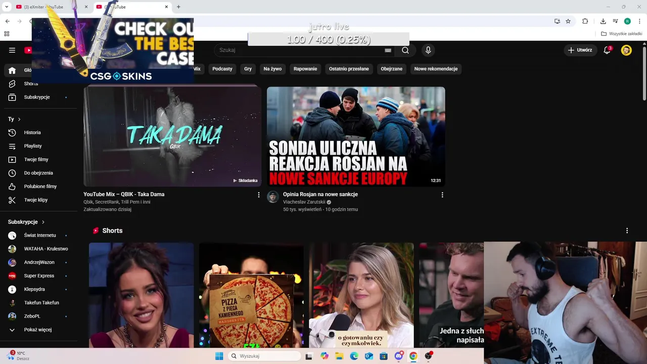Open Do obejrzenia watch later list
The width and height of the screenshot is (647, 364).
[x=39, y=173]
